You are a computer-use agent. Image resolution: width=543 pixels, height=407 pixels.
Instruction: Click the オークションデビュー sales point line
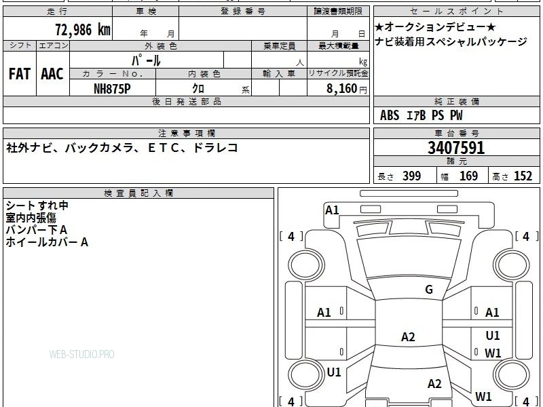435,26
